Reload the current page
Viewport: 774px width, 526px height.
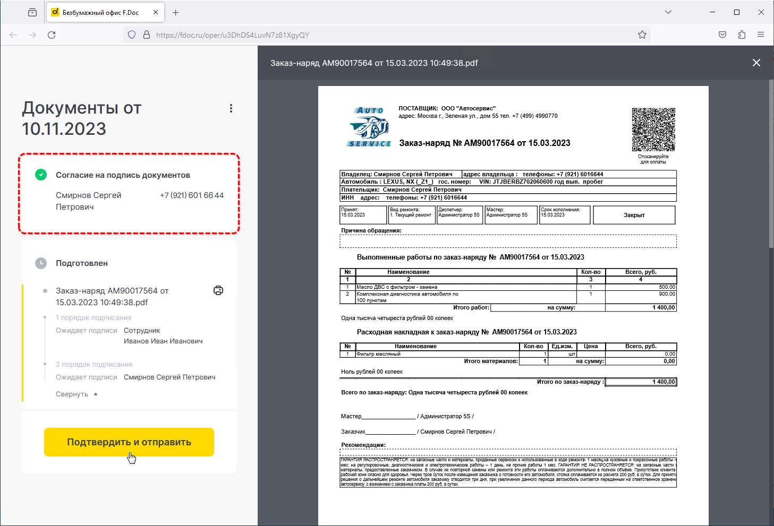[52, 35]
